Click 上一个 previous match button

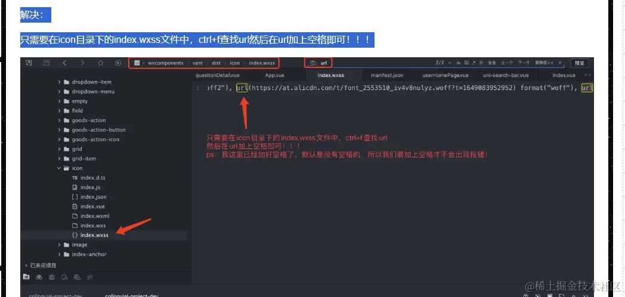pyautogui.click(x=506, y=63)
